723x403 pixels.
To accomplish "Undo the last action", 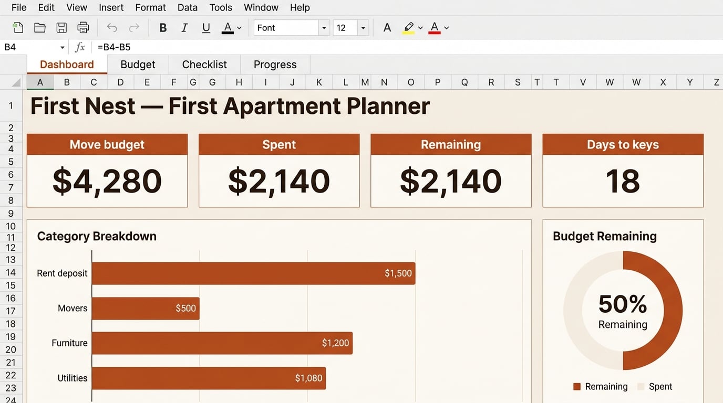I will (112, 28).
